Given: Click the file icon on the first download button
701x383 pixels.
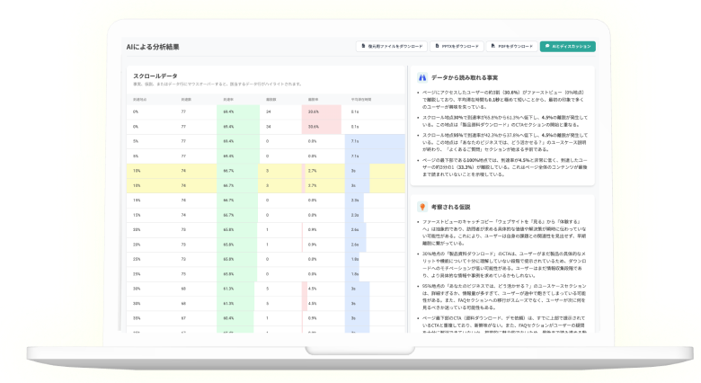Looking at the screenshot, I should click(x=365, y=45).
